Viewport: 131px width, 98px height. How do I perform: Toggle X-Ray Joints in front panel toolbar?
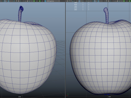click(x=121, y=1)
